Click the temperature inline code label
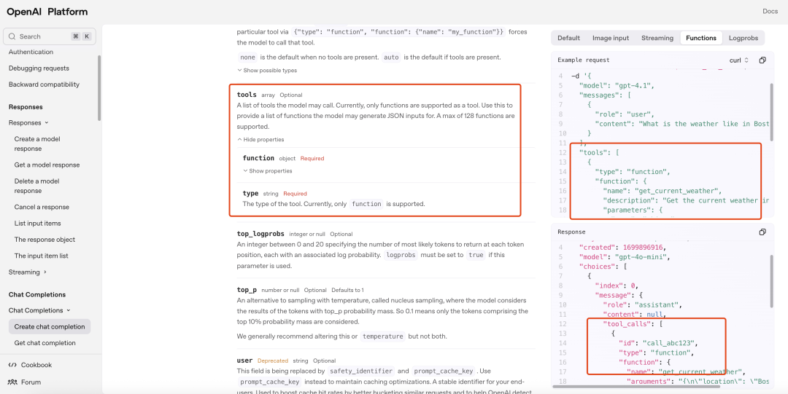Screen dimensions: 788x394 click(x=383, y=336)
